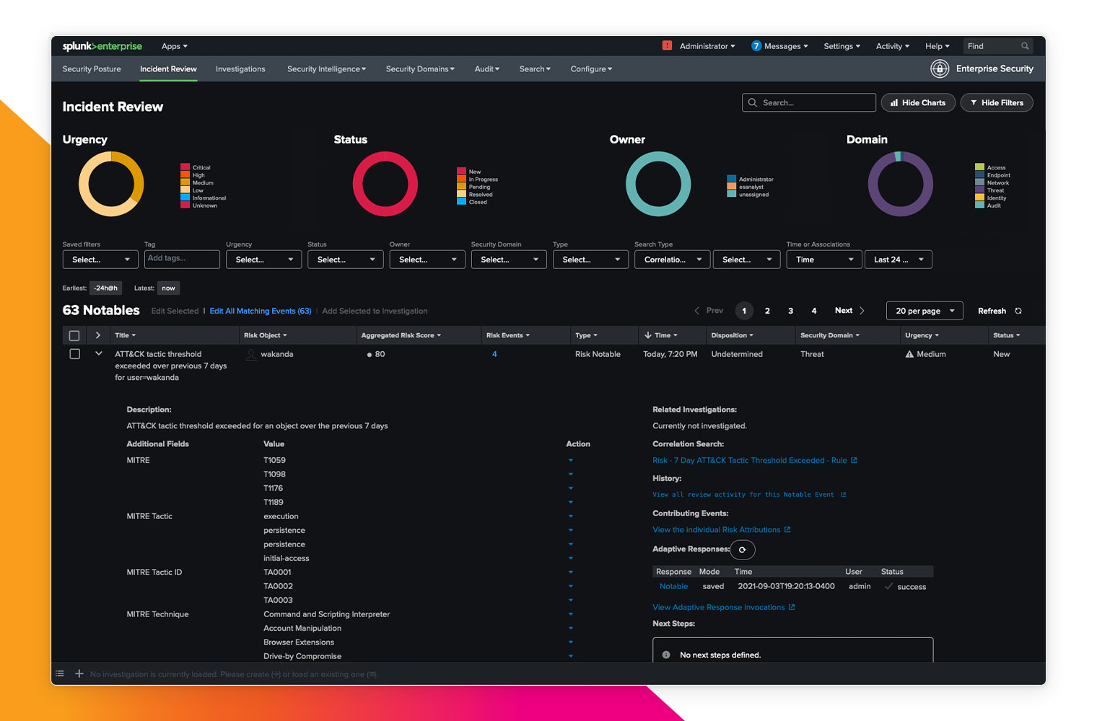This screenshot has width=1097, height=721.
Task: Click View the individual Risk Attributions link
Action: [x=717, y=529]
